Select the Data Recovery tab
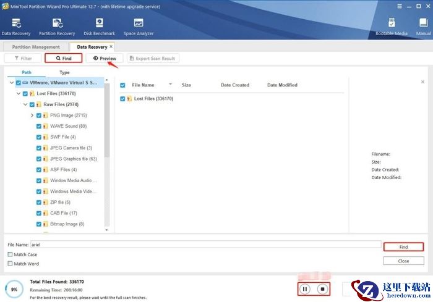Viewport: 433px width, 302px height. tap(92, 47)
